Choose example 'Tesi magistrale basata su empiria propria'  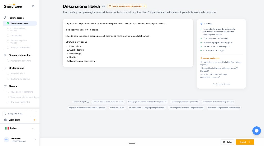click(x=186, y=108)
